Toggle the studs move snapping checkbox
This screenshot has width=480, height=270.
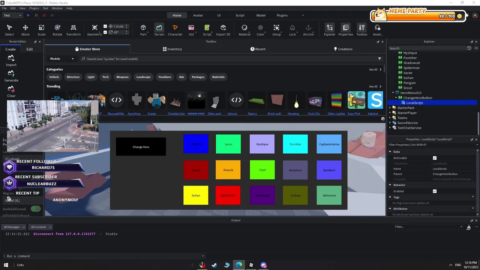click(x=105, y=26)
